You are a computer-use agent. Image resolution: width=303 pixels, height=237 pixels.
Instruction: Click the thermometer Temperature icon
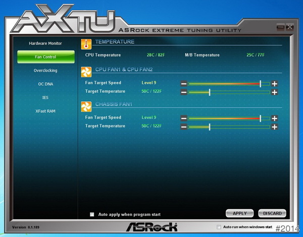(x=86, y=44)
